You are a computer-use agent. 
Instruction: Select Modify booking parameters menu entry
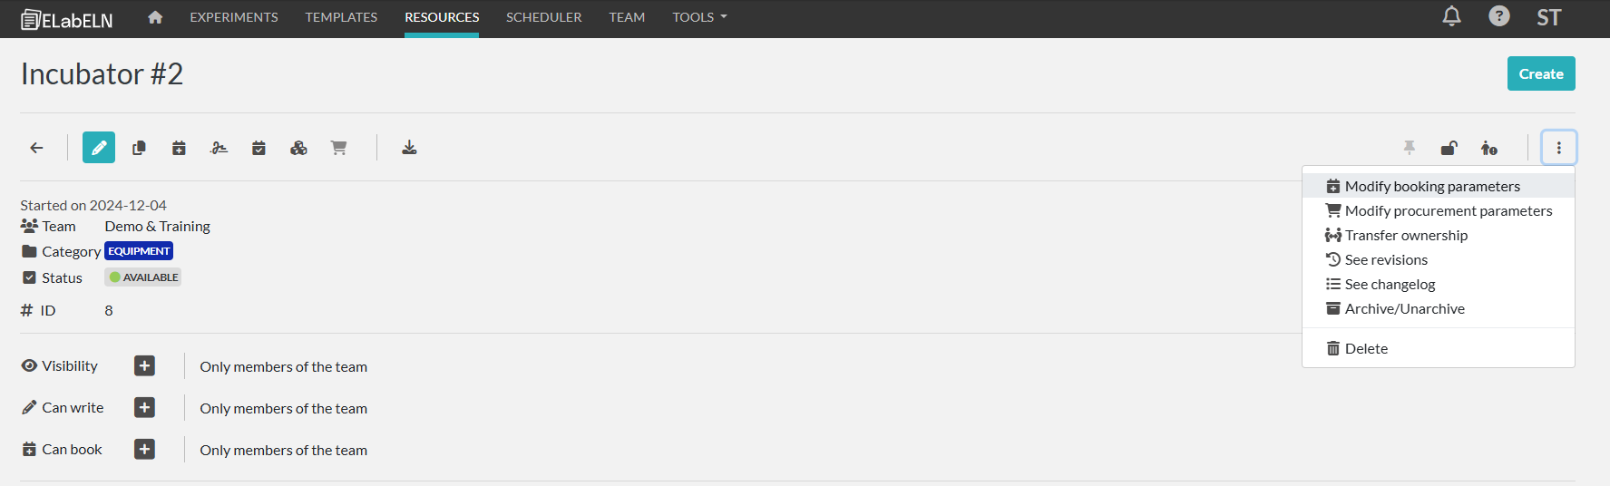point(1431,186)
